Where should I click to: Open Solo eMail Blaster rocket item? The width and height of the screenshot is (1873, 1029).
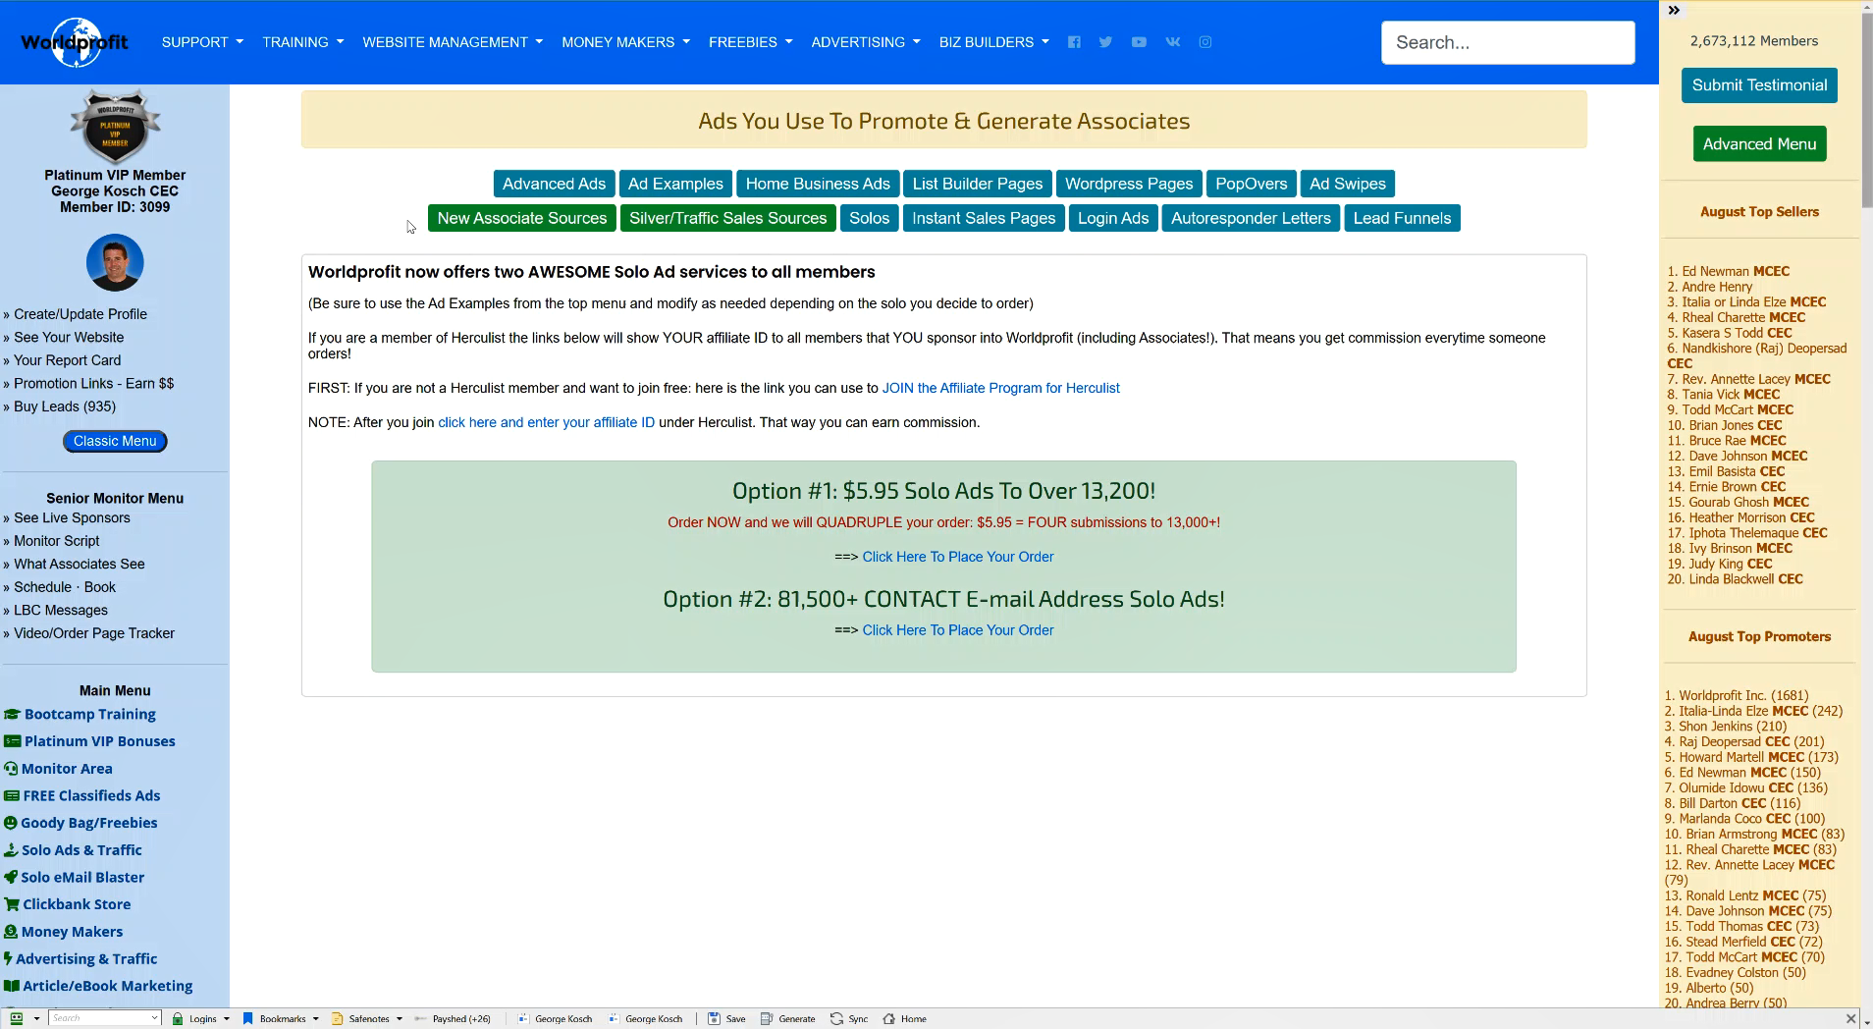pyautogui.click(x=75, y=878)
